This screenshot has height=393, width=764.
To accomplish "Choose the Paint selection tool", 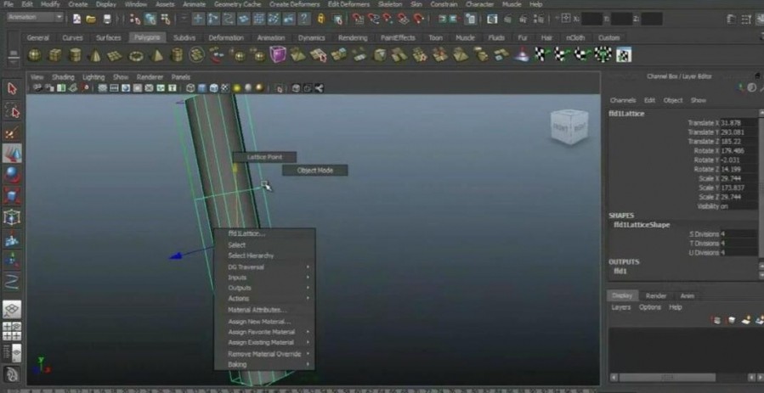I will coord(12,132).
